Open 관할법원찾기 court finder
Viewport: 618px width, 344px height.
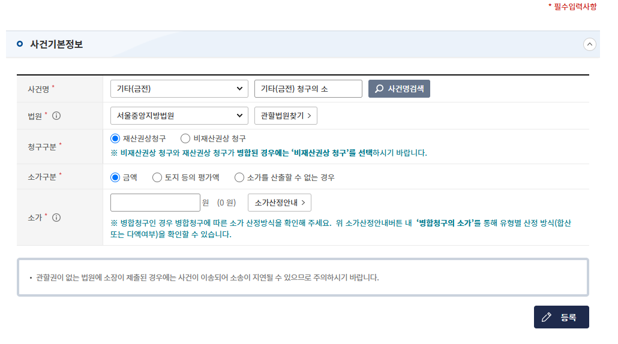click(x=286, y=116)
